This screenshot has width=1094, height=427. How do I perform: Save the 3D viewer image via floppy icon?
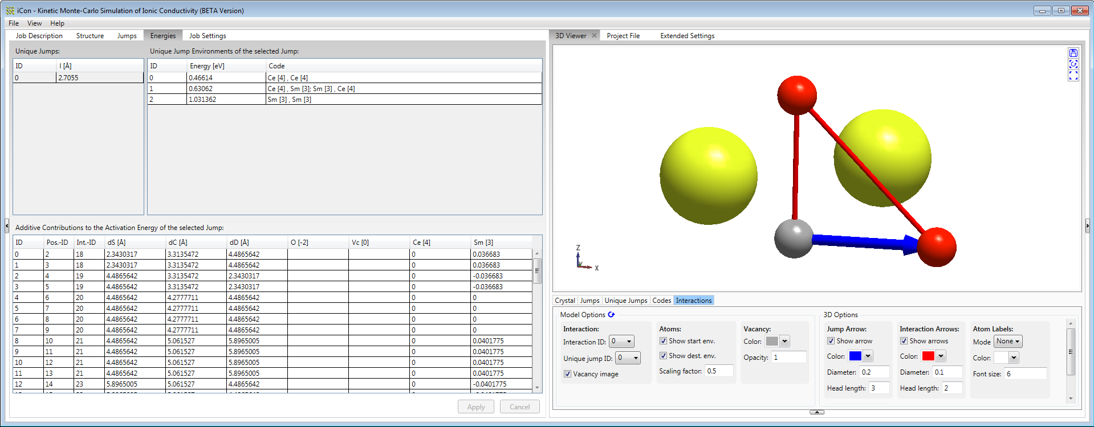click(x=1073, y=53)
